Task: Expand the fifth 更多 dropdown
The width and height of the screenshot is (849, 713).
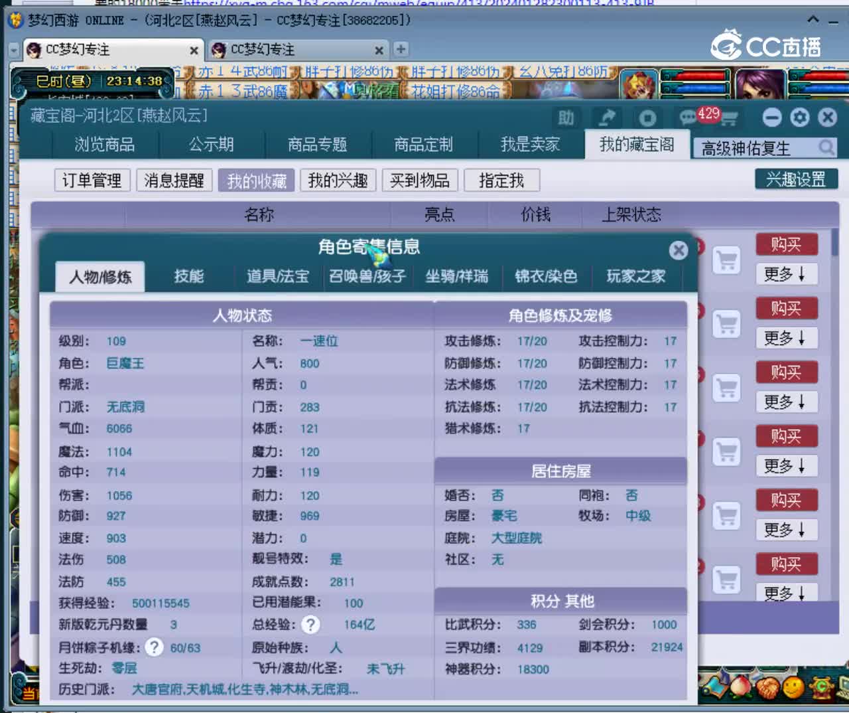Action: (x=785, y=530)
